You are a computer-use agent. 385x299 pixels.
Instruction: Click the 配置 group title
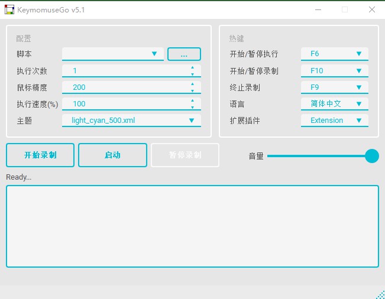click(x=24, y=39)
